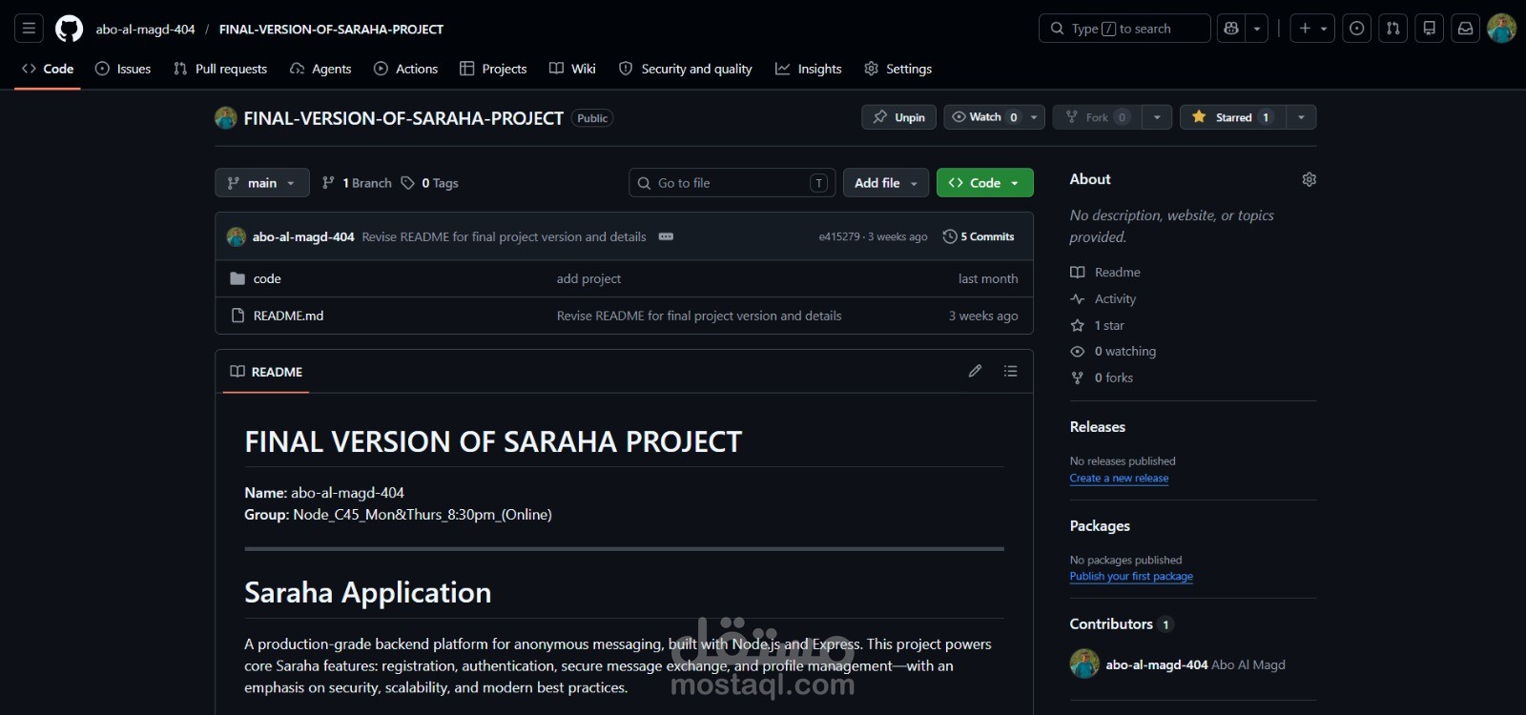
Task: Click Create a new release
Action: click(1119, 479)
